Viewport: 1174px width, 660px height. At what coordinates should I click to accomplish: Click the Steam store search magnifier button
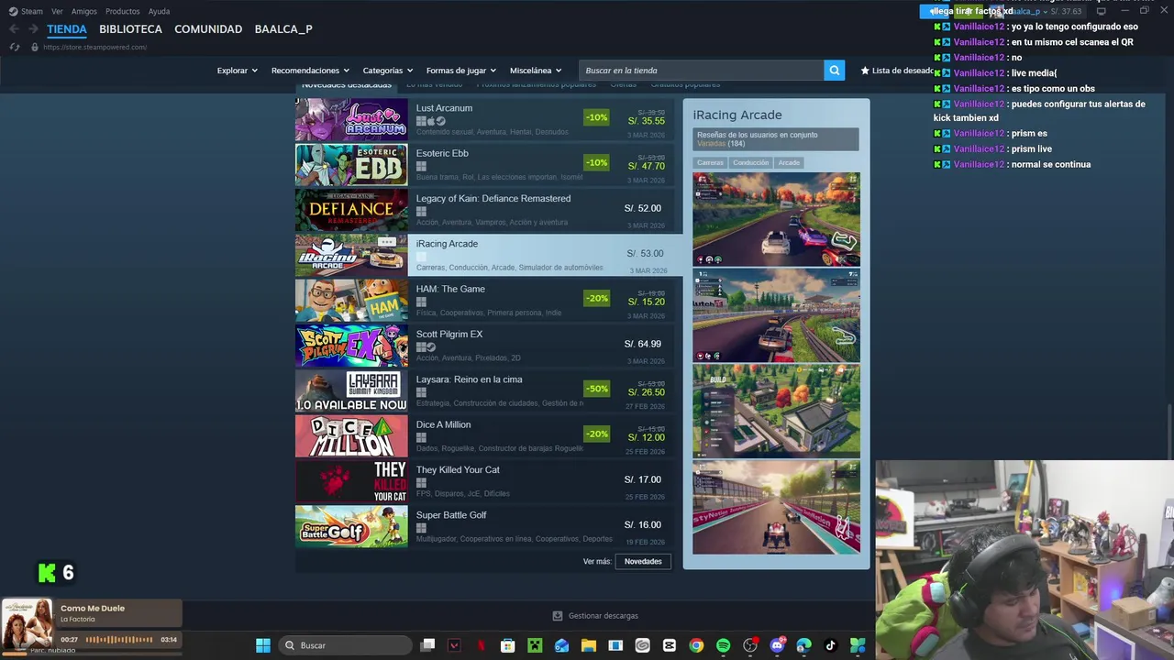click(834, 71)
